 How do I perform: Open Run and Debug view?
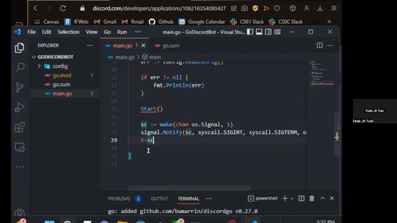coord(19,107)
